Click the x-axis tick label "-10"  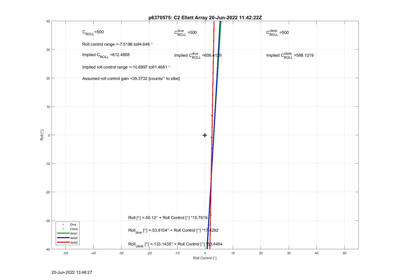coord(177,253)
